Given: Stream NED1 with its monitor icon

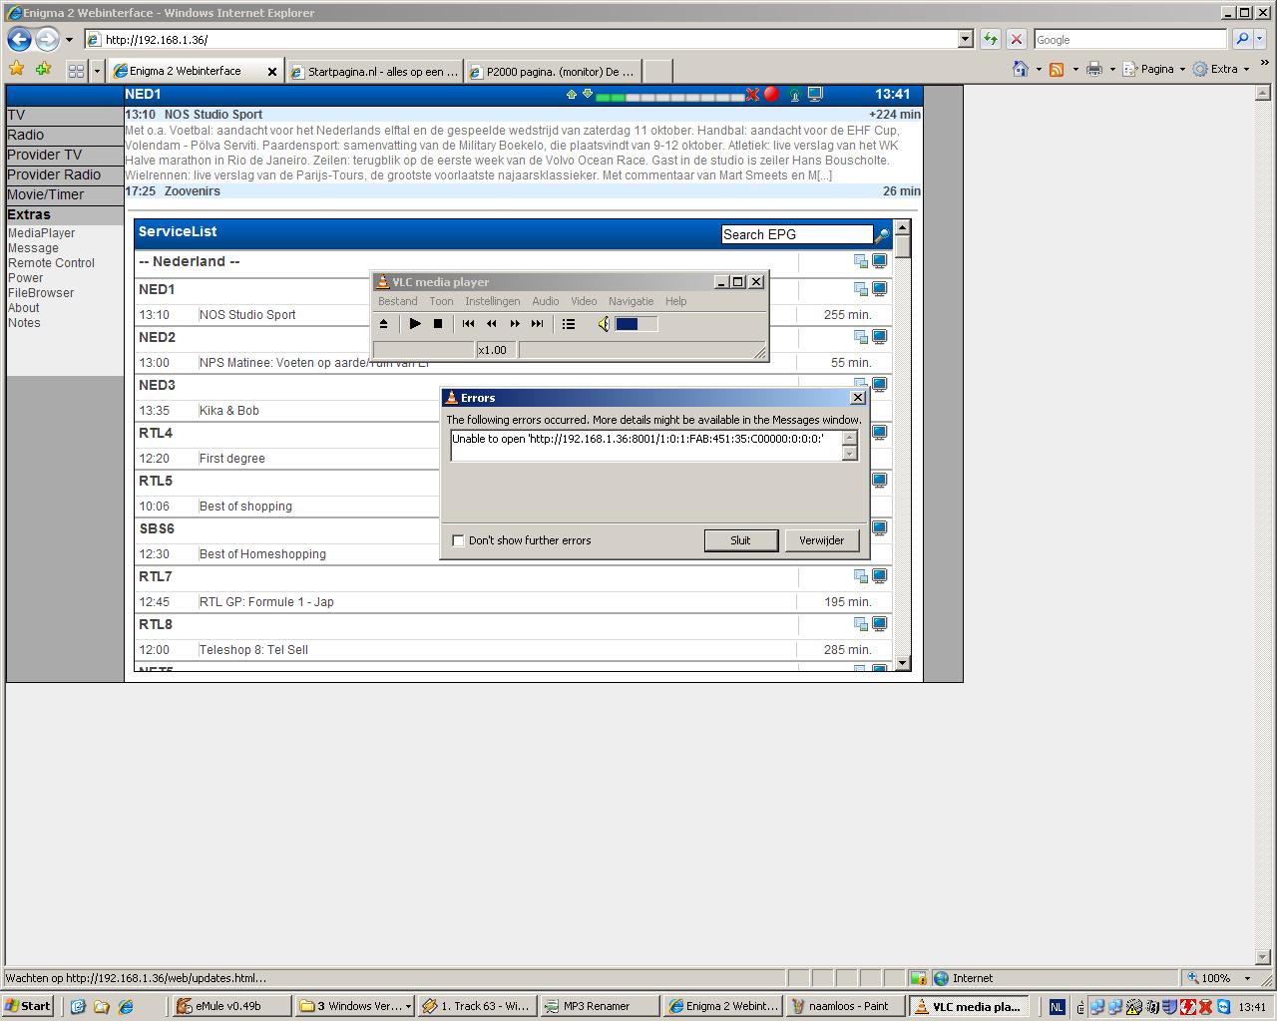Looking at the screenshot, I should (880, 289).
